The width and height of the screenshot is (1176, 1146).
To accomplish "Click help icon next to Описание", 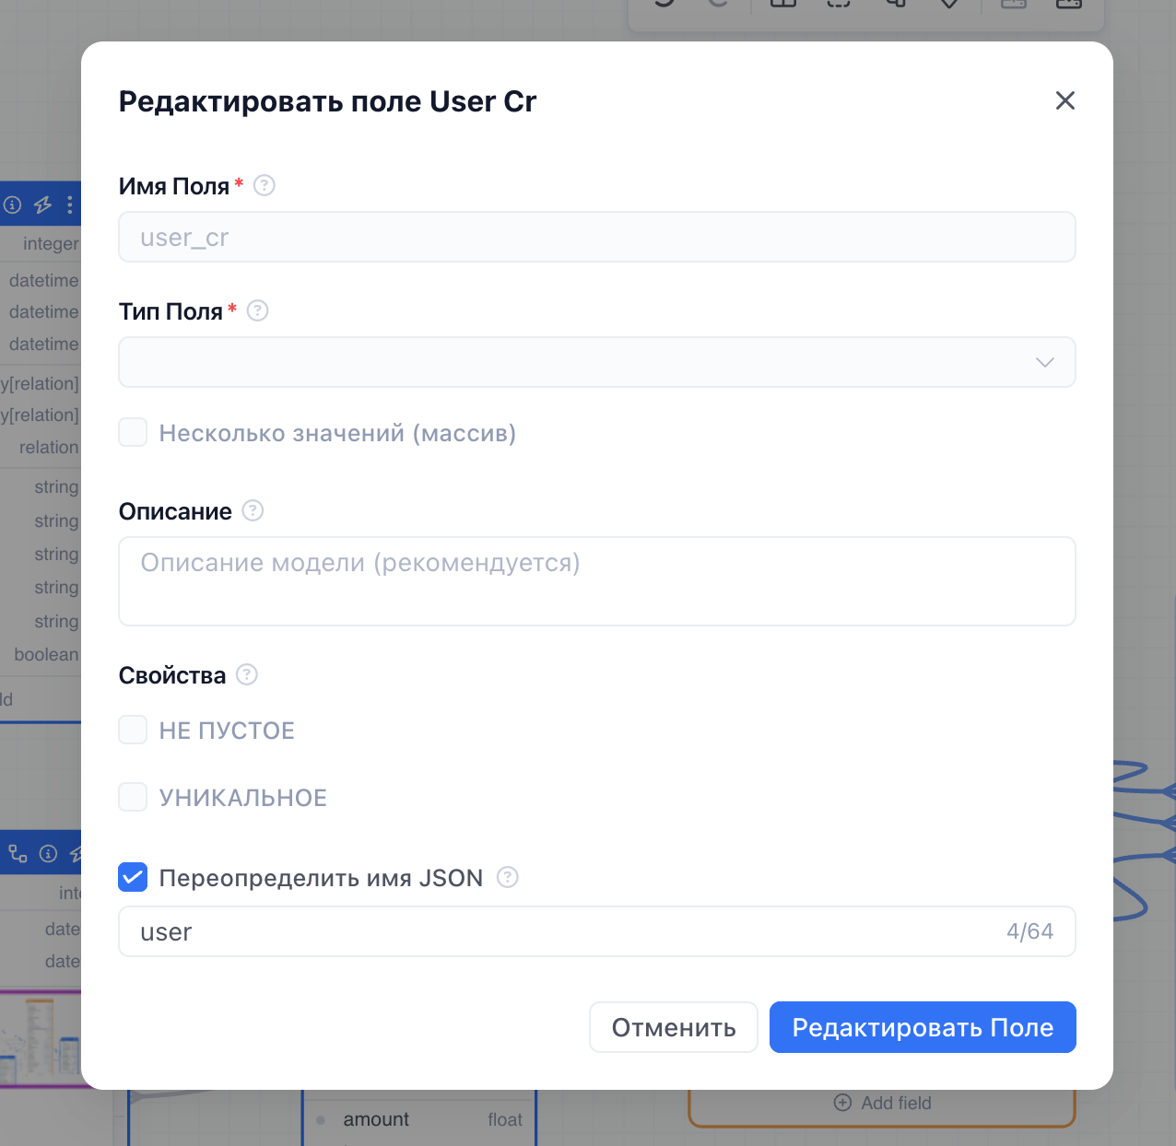I will click(253, 510).
